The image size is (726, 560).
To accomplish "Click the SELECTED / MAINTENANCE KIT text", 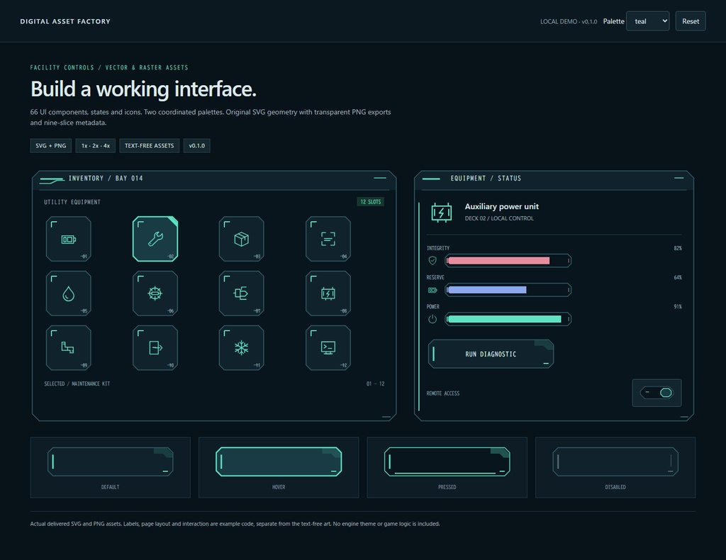I will [x=77, y=383].
